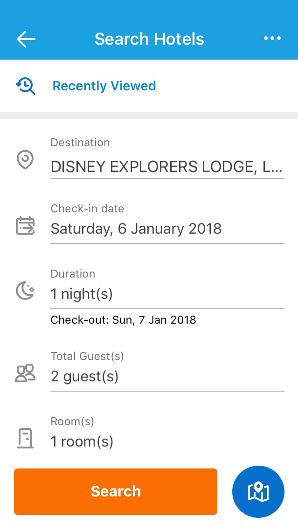Tap the Check-out Sun 7 Jan text

124,320
